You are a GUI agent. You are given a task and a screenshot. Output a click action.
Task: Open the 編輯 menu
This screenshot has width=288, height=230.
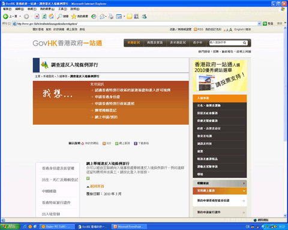[19, 9]
